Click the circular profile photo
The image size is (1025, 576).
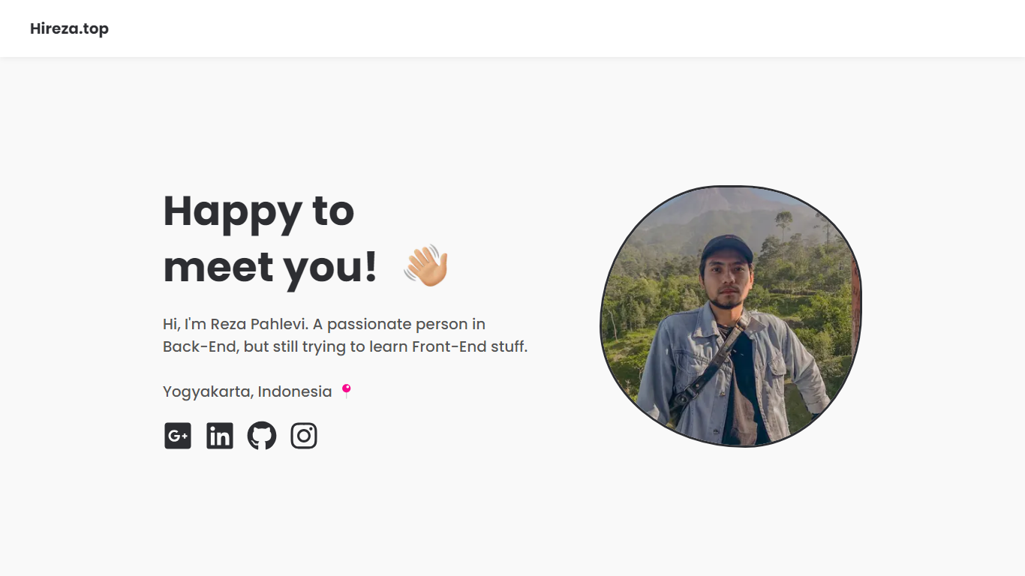731,316
